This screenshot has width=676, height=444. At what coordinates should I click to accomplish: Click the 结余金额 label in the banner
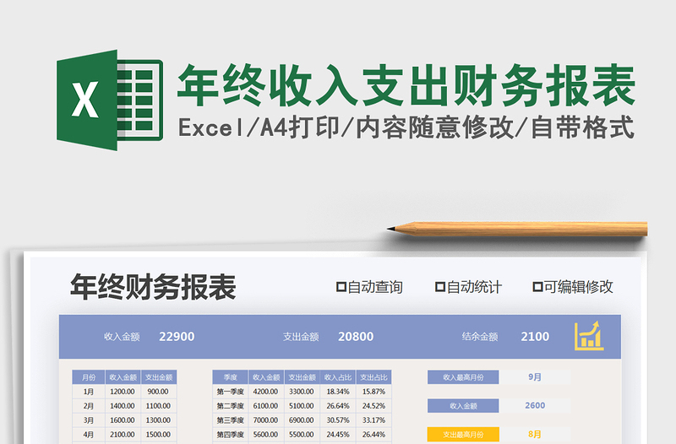tap(480, 336)
